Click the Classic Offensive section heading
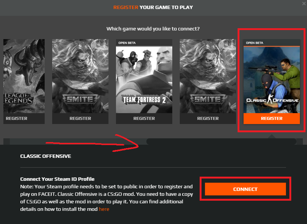 point(46,156)
